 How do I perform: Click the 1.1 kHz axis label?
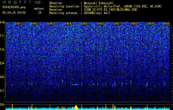2,36
